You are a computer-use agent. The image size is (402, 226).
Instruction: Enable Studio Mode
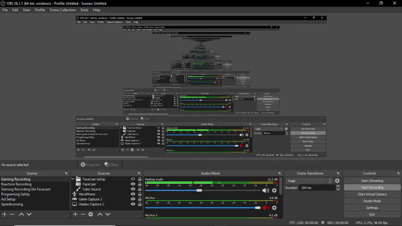pyautogui.click(x=372, y=201)
